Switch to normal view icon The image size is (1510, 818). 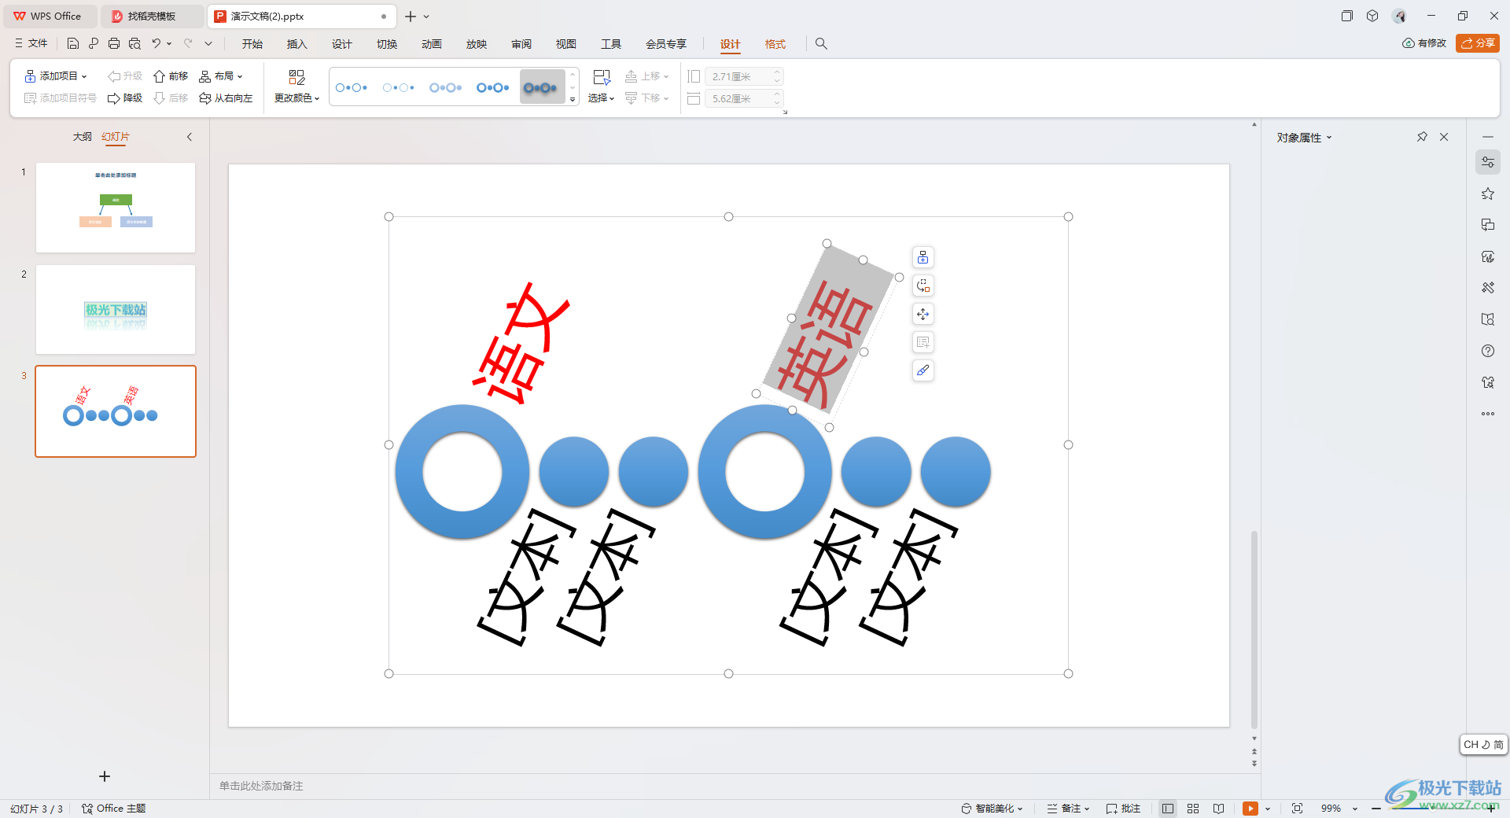click(x=1168, y=809)
